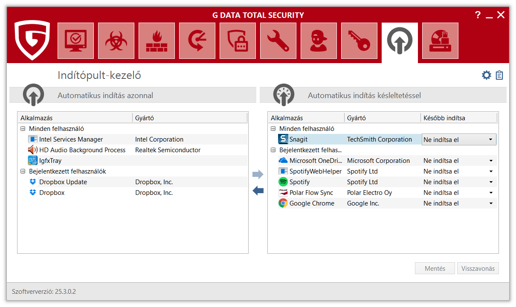516x307 pixels.
Task: Click the Google Chrome icon
Action: point(283,203)
